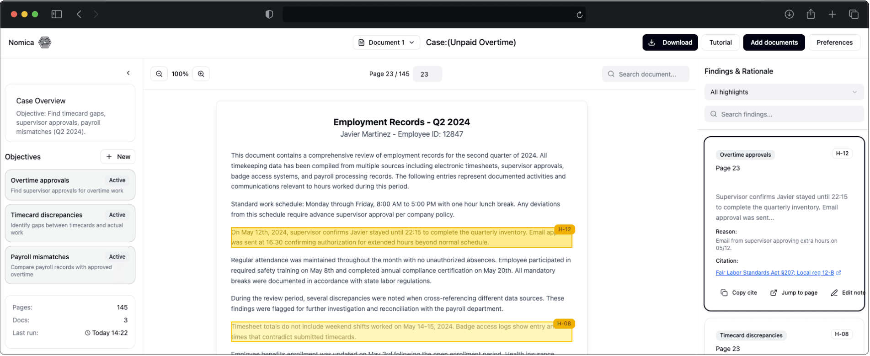Click Edit note pencil icon

(x=834, y=292)
